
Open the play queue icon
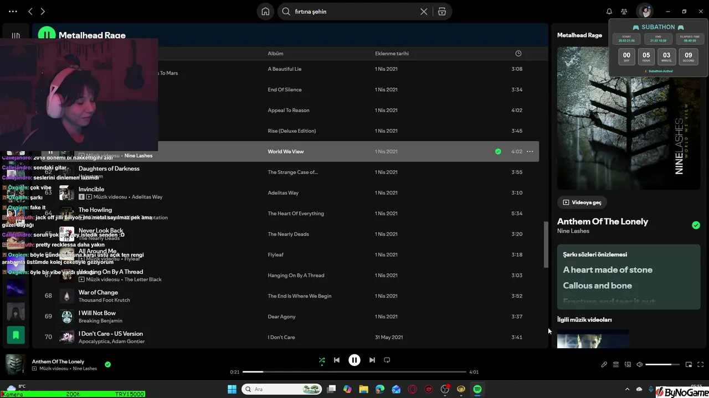[x=616, y=365]
